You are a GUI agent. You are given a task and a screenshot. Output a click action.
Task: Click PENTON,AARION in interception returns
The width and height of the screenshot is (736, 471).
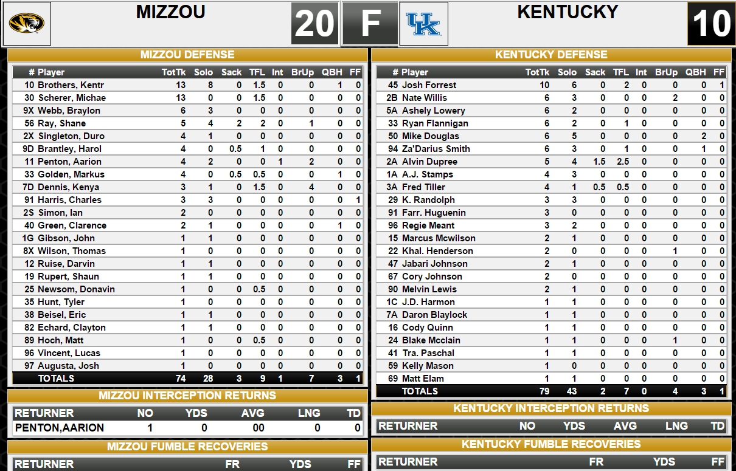point(60,428)
